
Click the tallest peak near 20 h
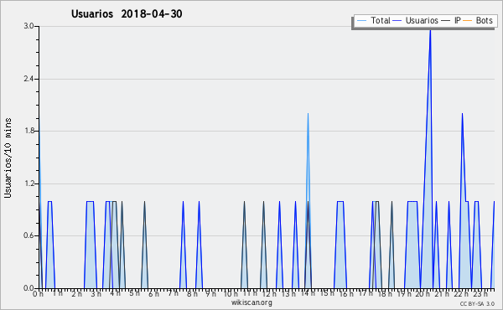430,30
